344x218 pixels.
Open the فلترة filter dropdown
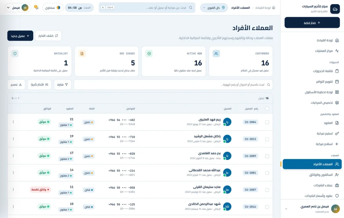[62, 85]
